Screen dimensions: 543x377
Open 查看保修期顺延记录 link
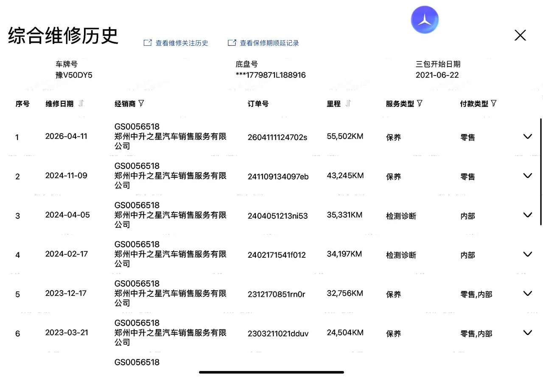click(x=269, y=43)
